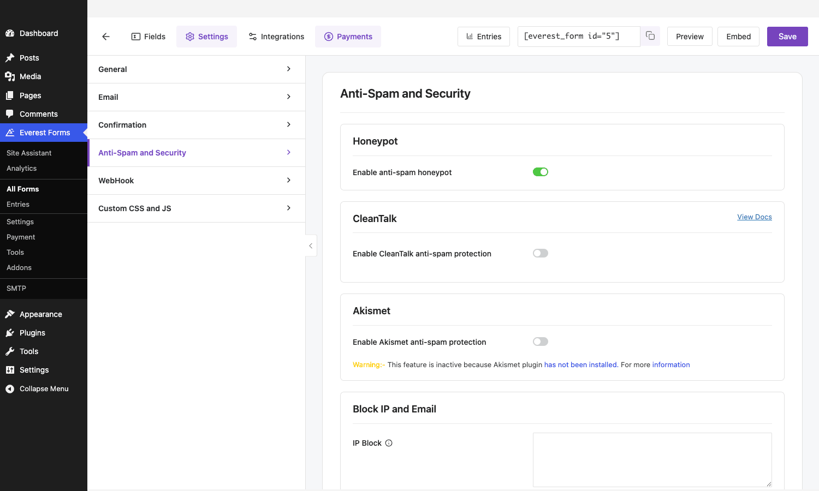This screenshot has height=491, width=819.
Task: Click the Save button
Action: click(x=787, y=37)
